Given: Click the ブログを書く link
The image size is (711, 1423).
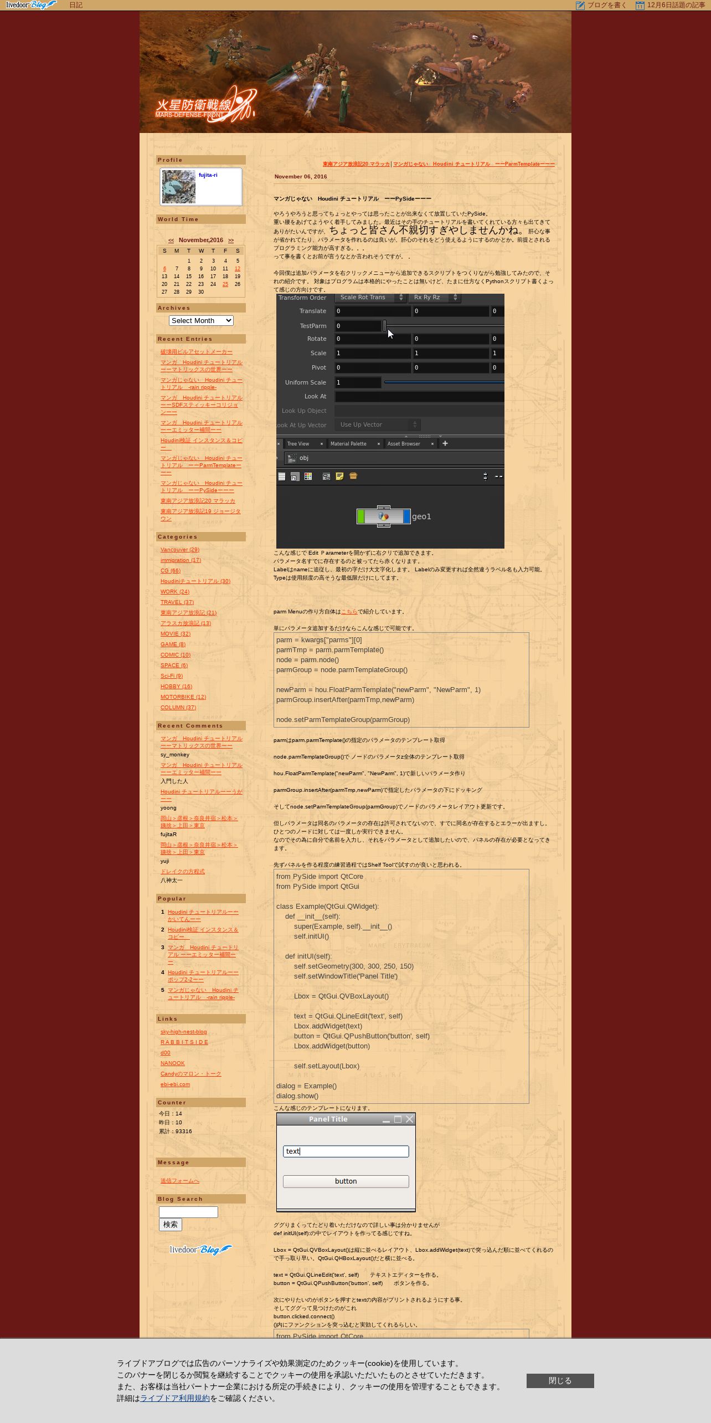Looking at the screenshot, I should click(x=607, y=6).
